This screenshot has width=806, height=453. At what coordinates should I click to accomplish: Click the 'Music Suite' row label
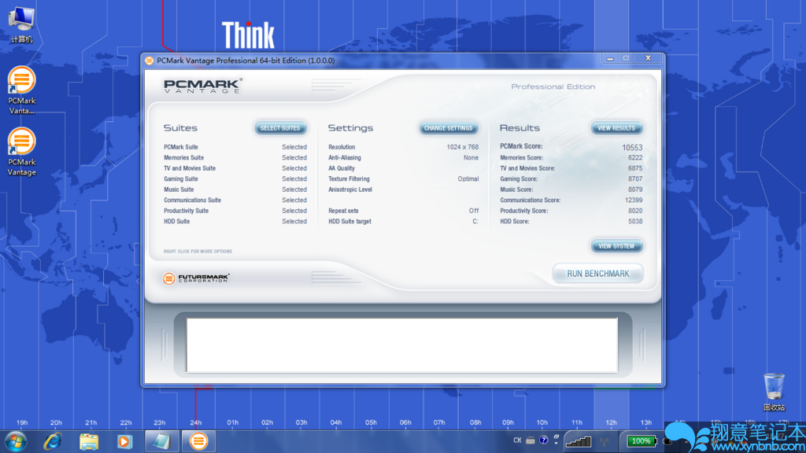tap(179, 190)
